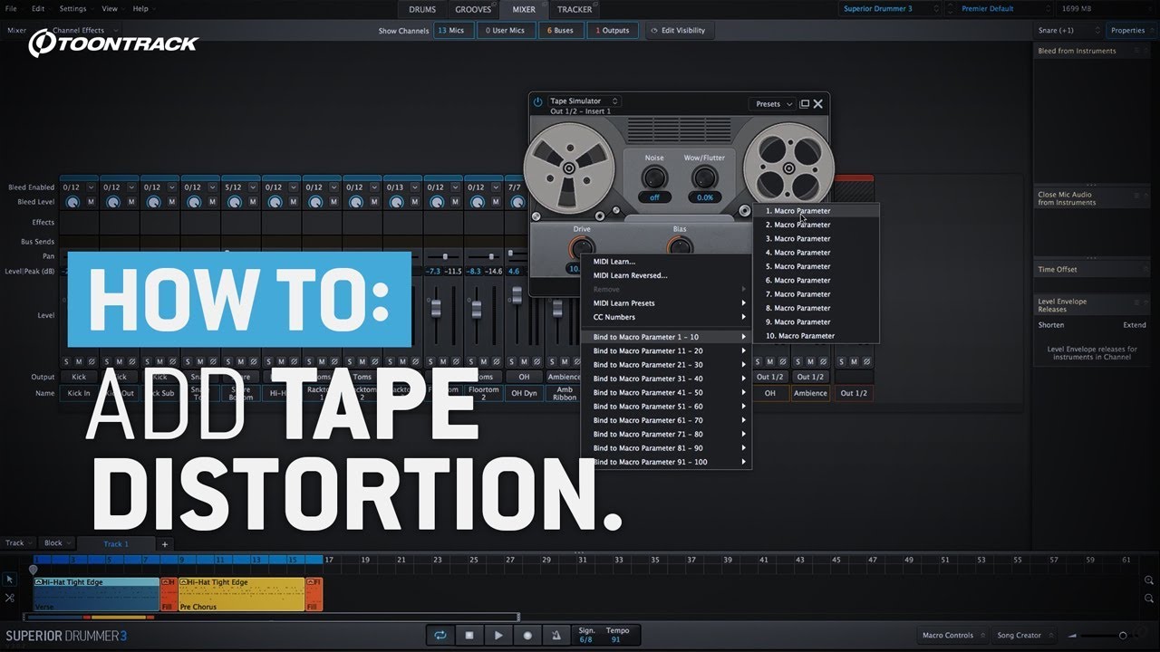Click the Play transport button
This screenshot has height=652, width=1160.
click(498, 636)
